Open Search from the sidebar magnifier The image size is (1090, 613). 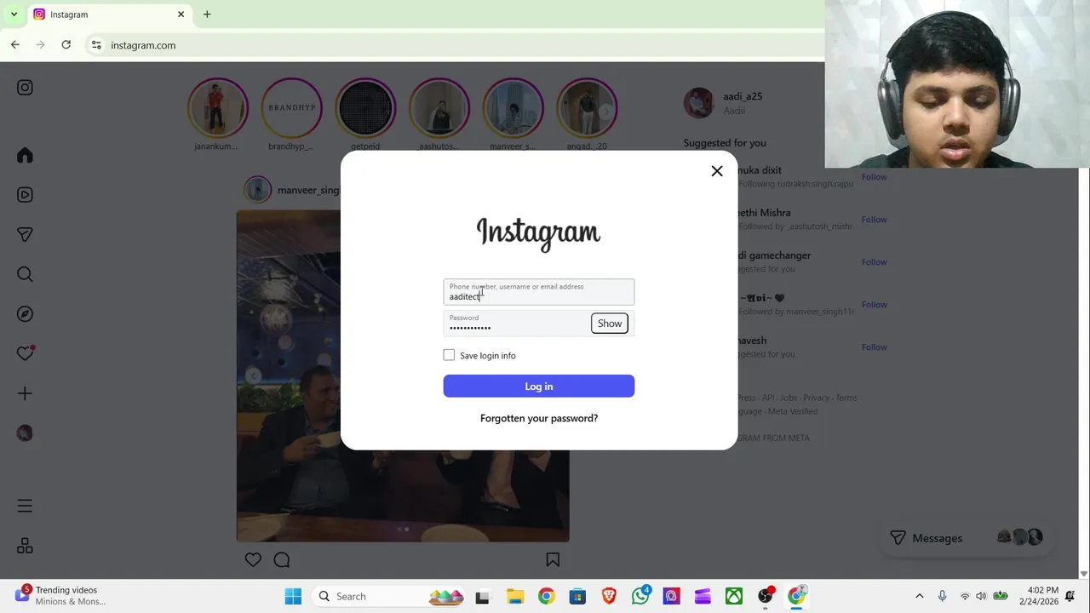click(25, 274)
